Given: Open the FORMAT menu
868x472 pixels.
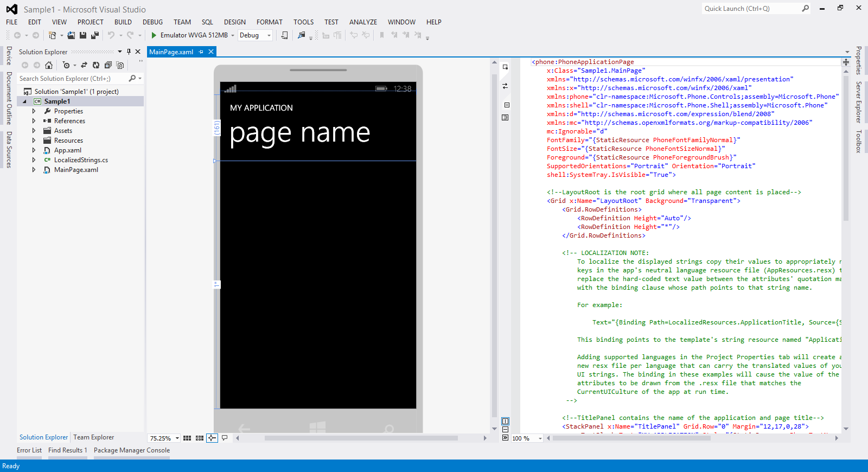Looking at the screenshot, I should pyautogui.click(x=270, y=22).
